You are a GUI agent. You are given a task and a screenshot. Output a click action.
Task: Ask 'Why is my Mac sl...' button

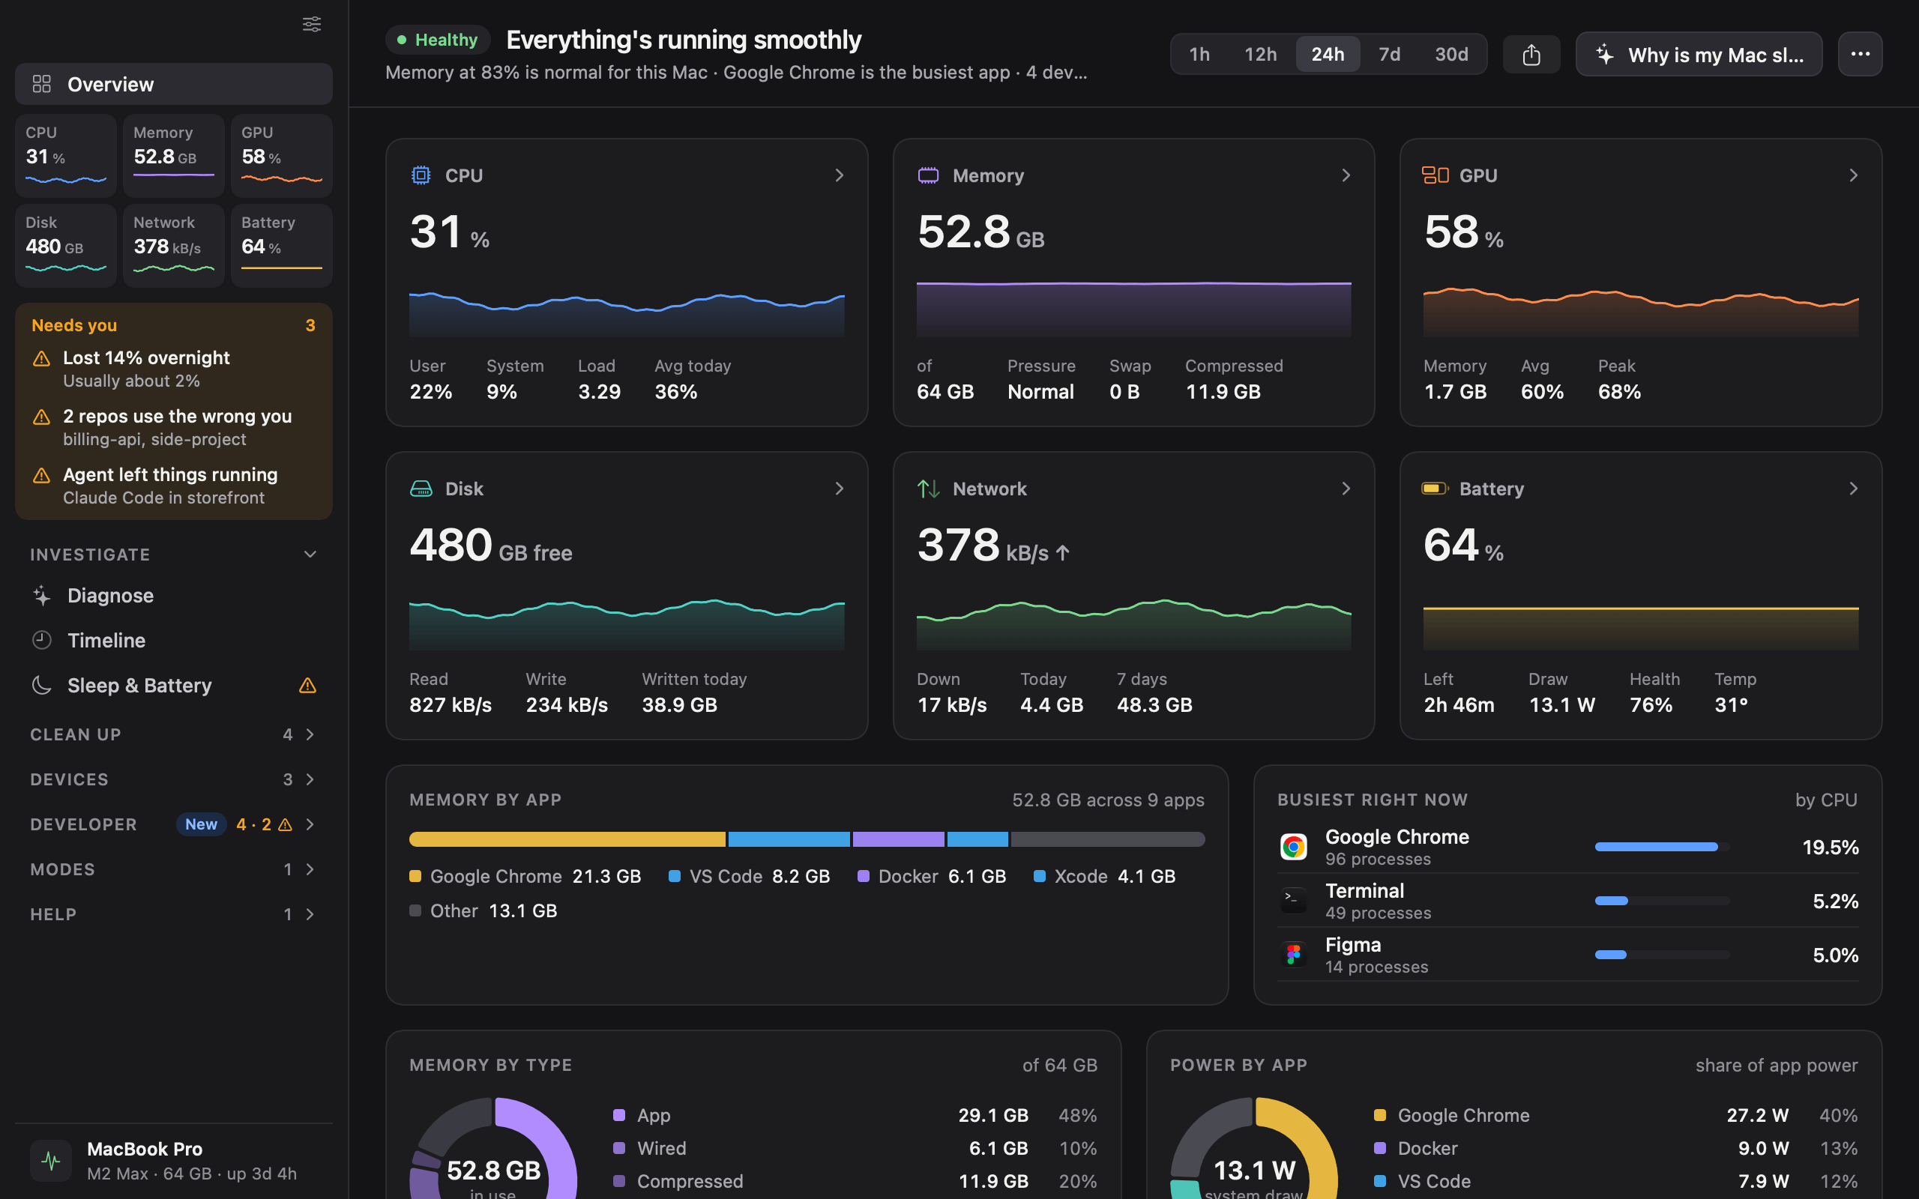click(1699, 54)
